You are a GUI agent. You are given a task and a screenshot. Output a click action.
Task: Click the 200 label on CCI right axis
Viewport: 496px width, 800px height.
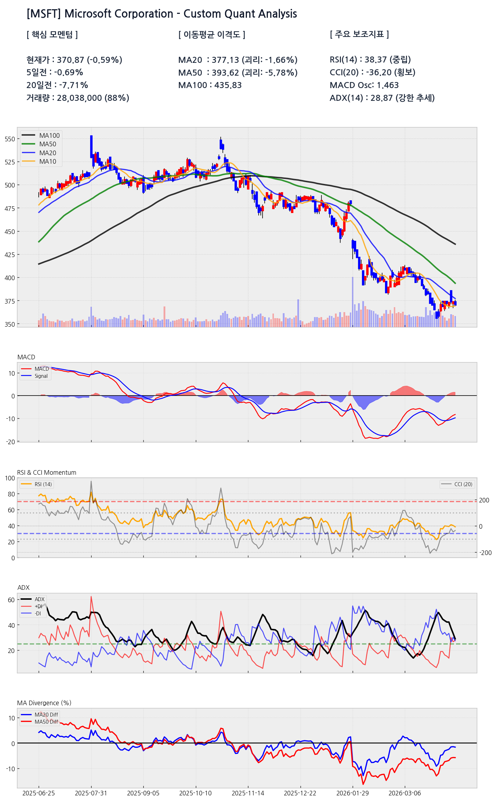(484, 500)
